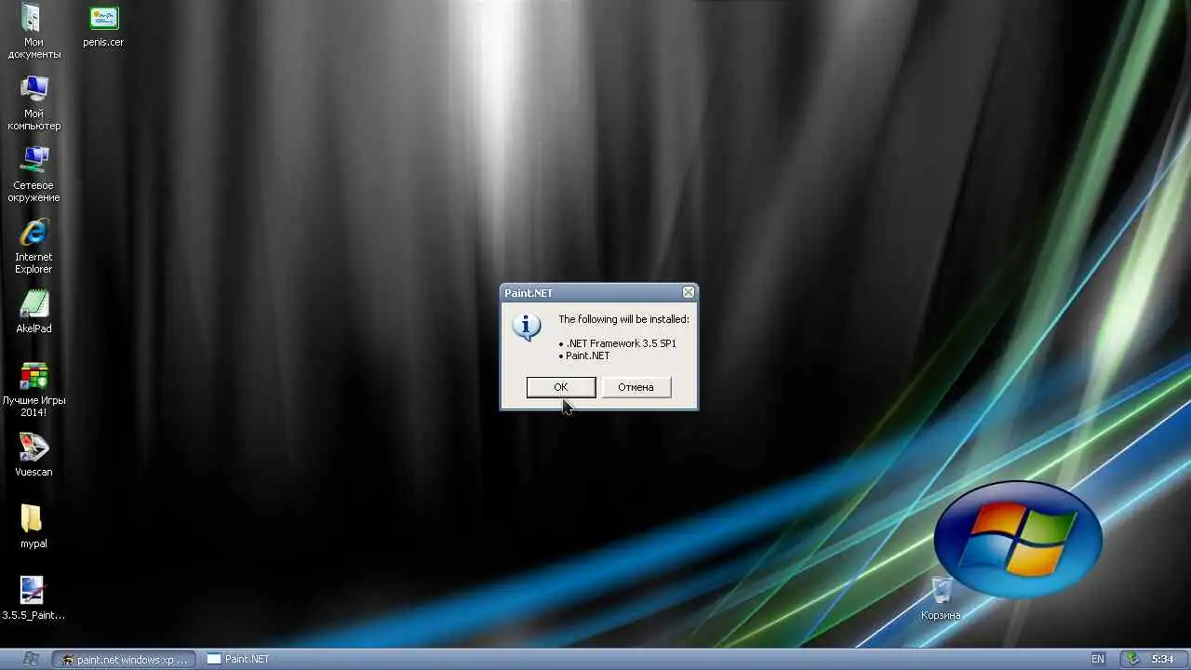Click the ".NET Framework 3.5 SP1" list entry
1191x670 pixels.
coord(618,343)
